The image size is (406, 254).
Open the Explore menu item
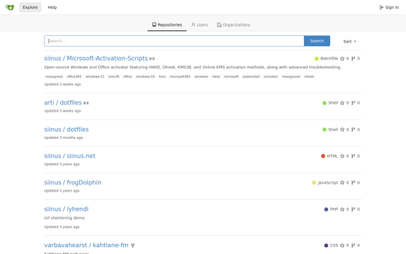coord(30,7)
